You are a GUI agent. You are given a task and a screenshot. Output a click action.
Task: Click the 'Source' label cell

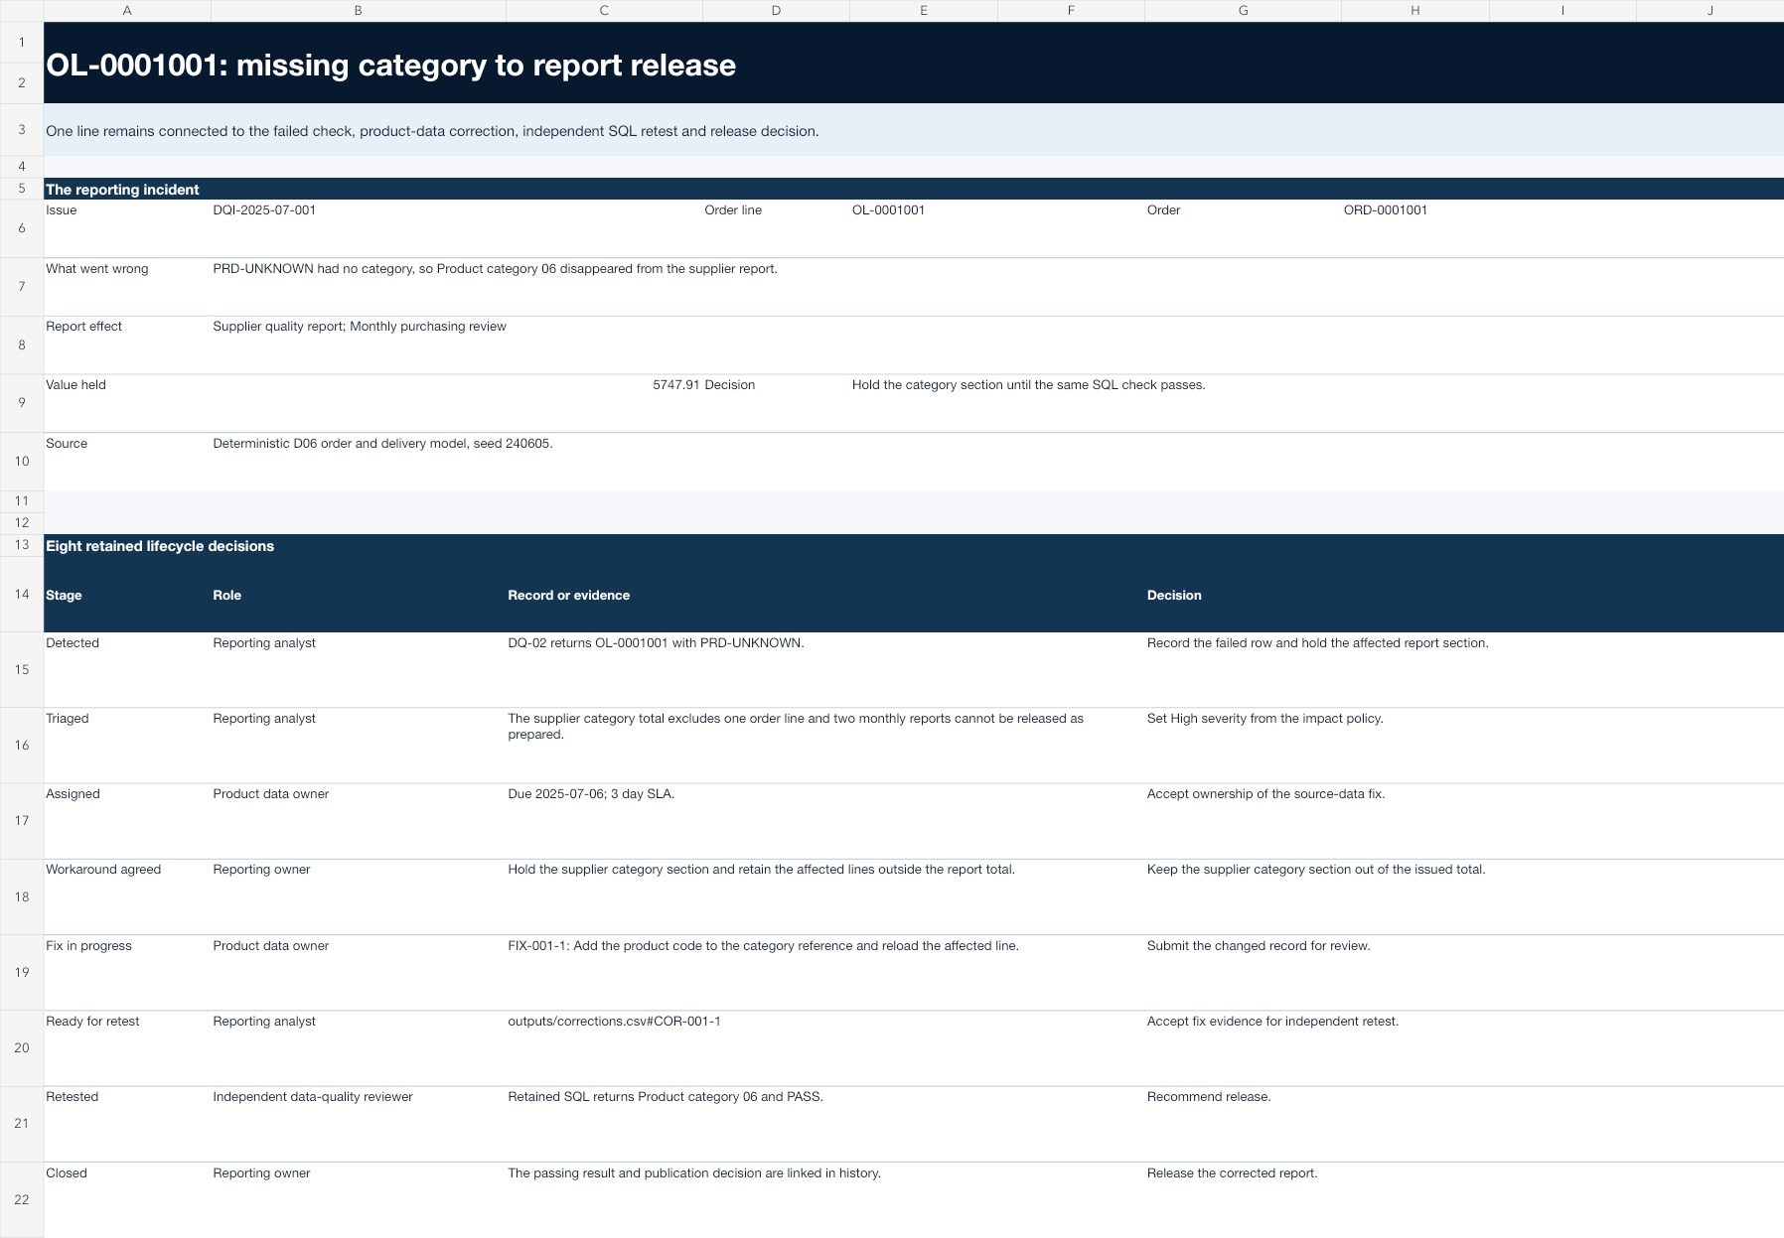point(67,444)
